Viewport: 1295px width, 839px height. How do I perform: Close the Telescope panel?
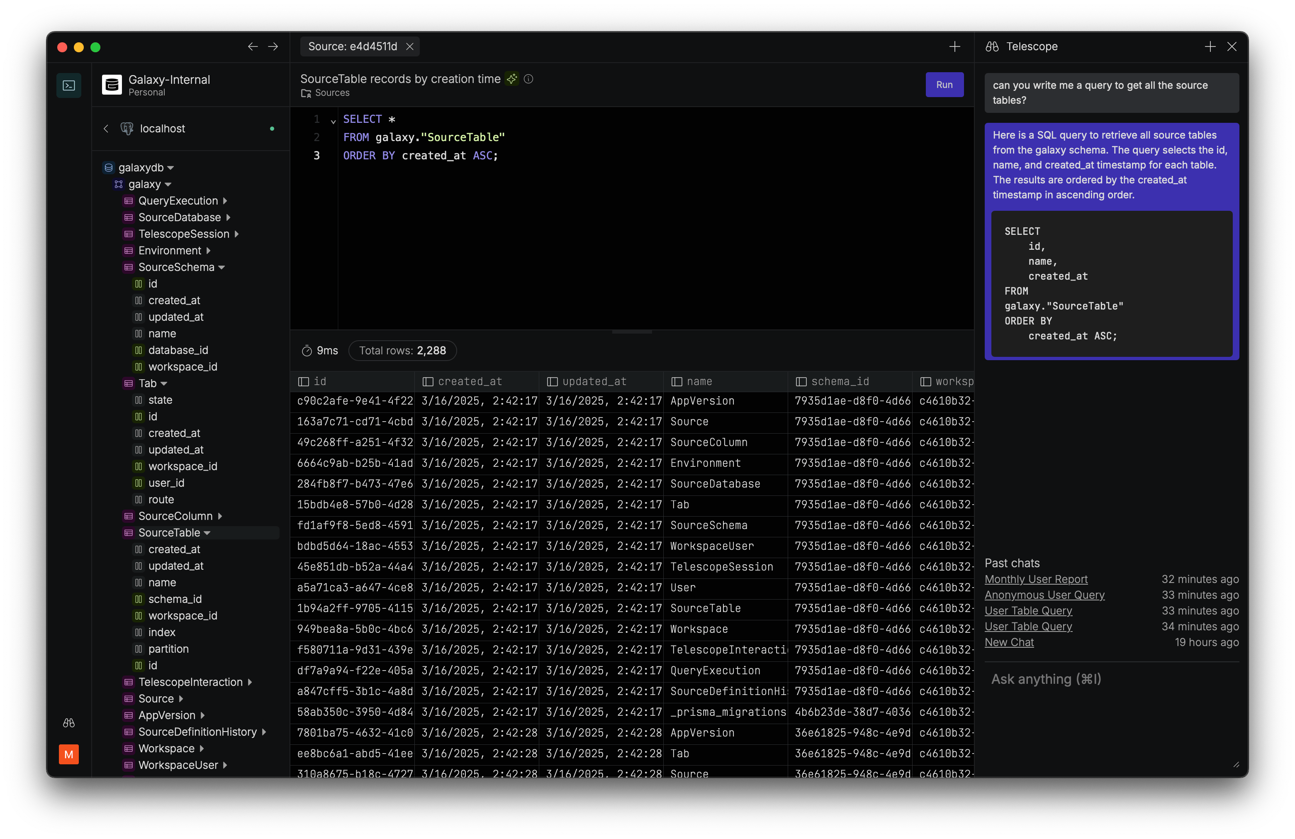1232,47
